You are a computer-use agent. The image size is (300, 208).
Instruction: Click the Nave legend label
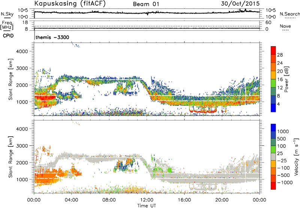coord(285,26)
